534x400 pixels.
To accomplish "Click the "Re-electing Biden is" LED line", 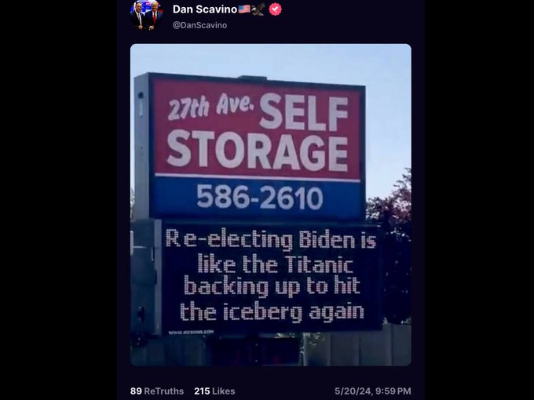I will pyautogui.click(x=271, y=239).
